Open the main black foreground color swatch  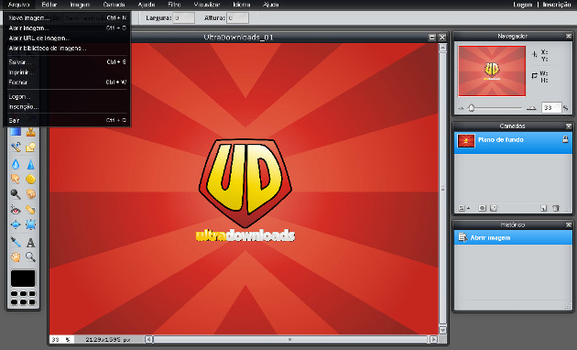coord(23,279)
